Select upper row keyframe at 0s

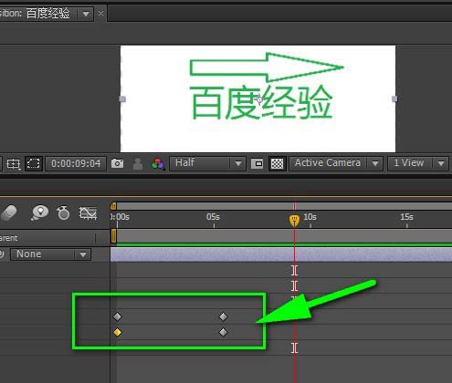click(117, 316)
